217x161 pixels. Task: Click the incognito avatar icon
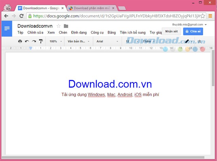click(x=7, y=7)
